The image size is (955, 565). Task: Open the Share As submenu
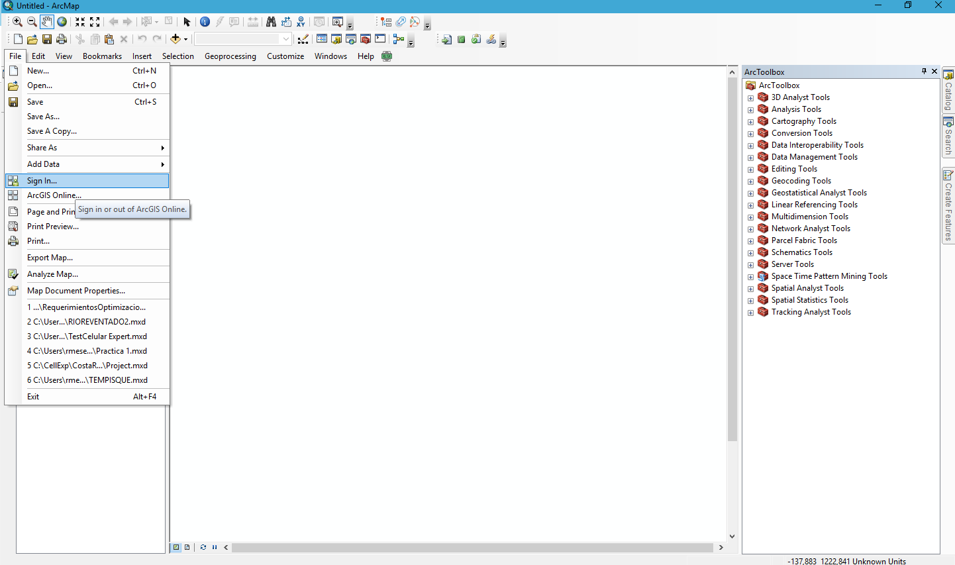(x=87, y=148)
